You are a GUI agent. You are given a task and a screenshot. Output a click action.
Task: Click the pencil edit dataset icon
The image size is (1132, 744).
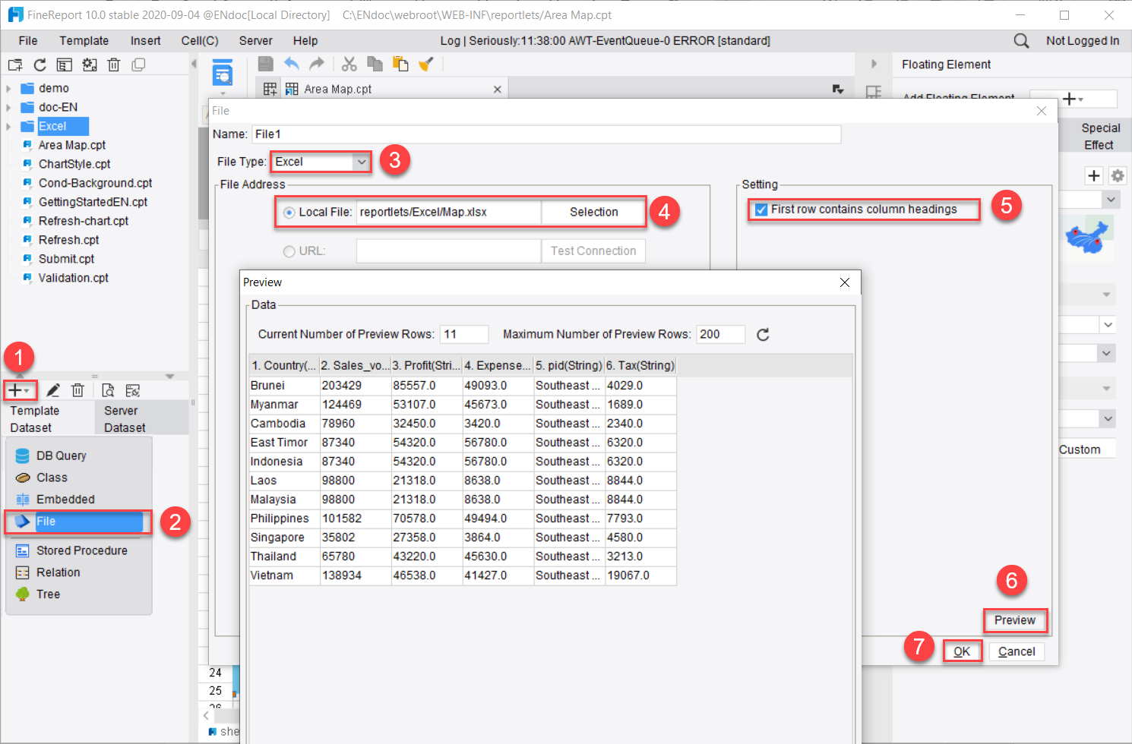(52, 390)
